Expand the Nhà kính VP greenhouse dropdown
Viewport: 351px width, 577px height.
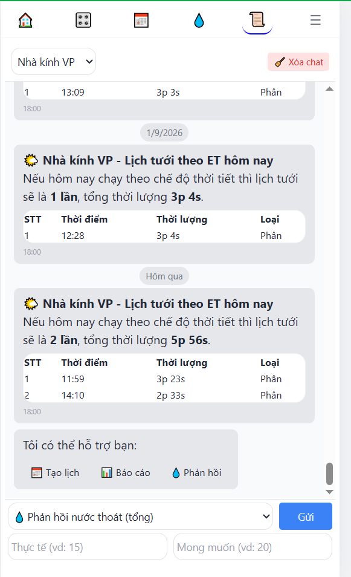[54, 62]
